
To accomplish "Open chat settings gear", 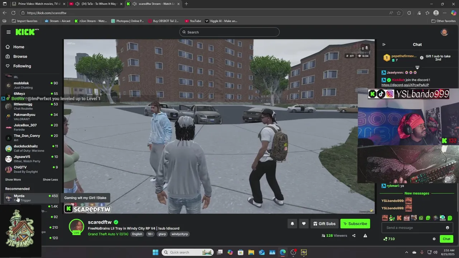I will pyautogui.click(x=434, y=239).
